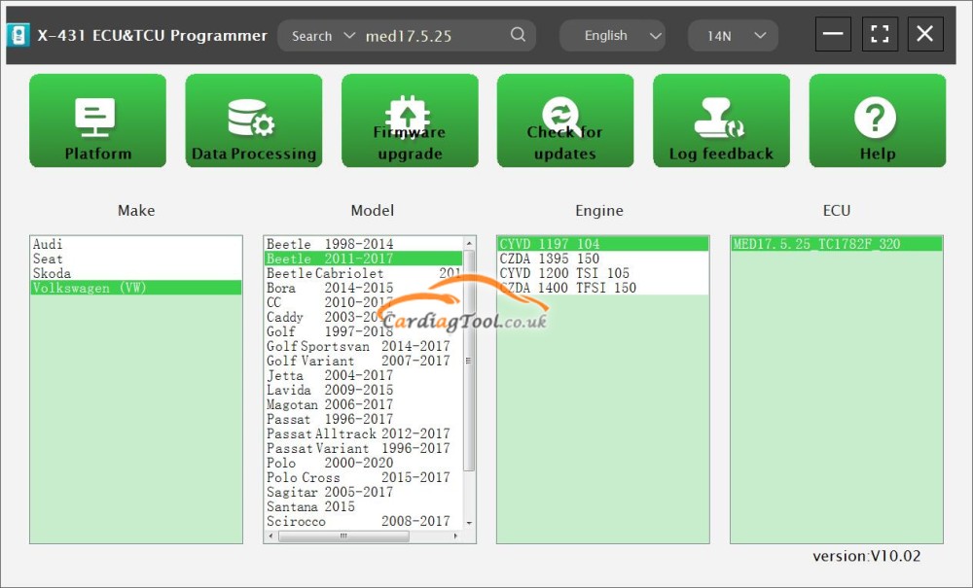Select Passat Alltrack 2012-2017
The height and width of the screenshot is (588, 973).
click(x=364, y=433)
